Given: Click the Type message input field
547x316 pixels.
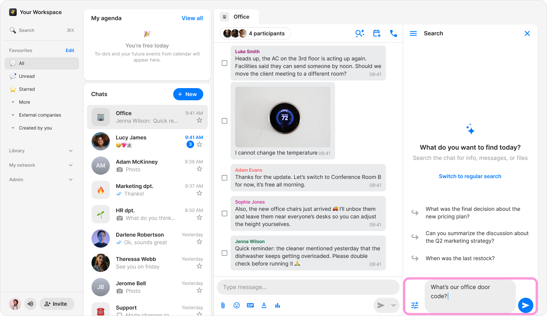Looking at the screenshot, I should 308,287.
